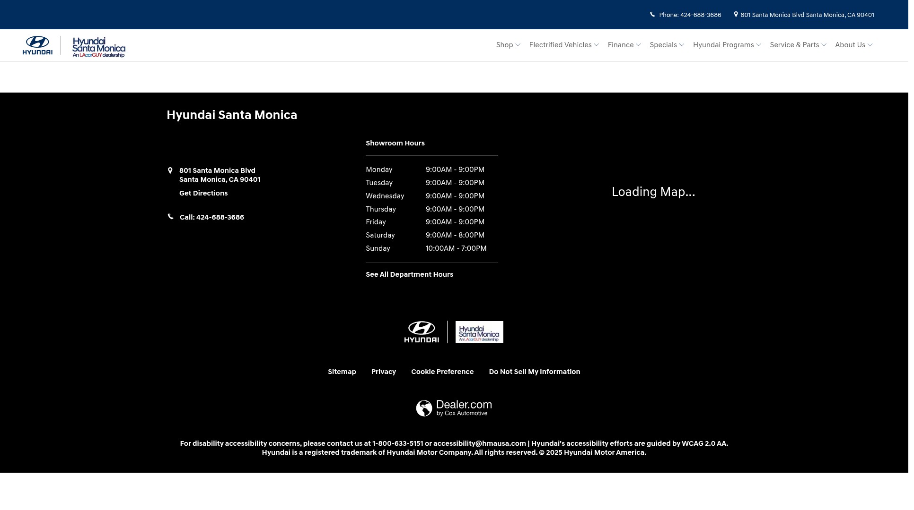Screen dimensions: 914x510
Task: Expand the Shop menu
Action: (508, 45)
